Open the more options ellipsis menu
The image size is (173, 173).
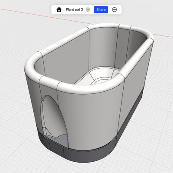[115, 10]
